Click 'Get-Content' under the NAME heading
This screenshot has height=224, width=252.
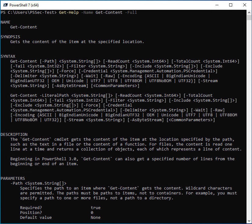(x=24, y=27)
